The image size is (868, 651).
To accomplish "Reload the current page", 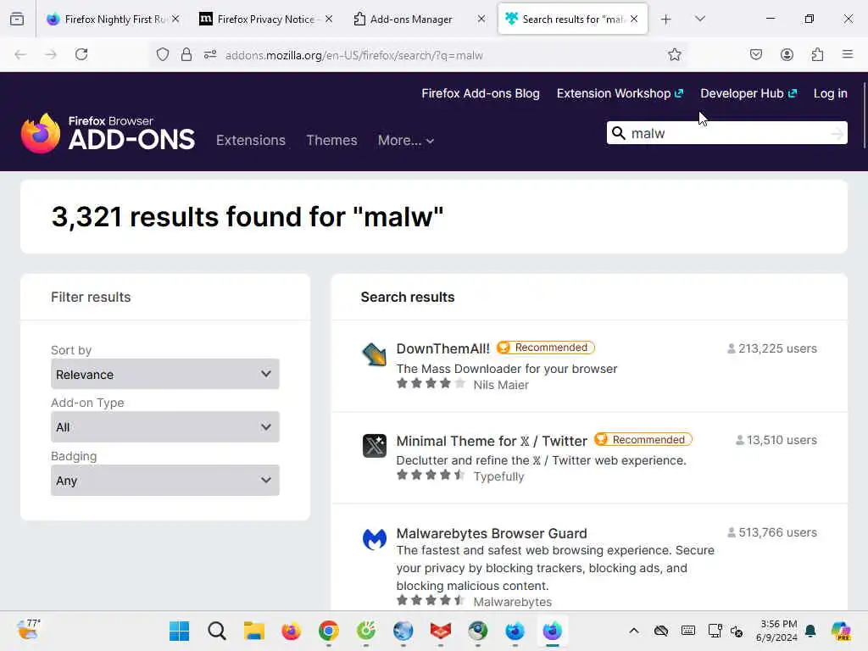I will (x=81, y=54).
